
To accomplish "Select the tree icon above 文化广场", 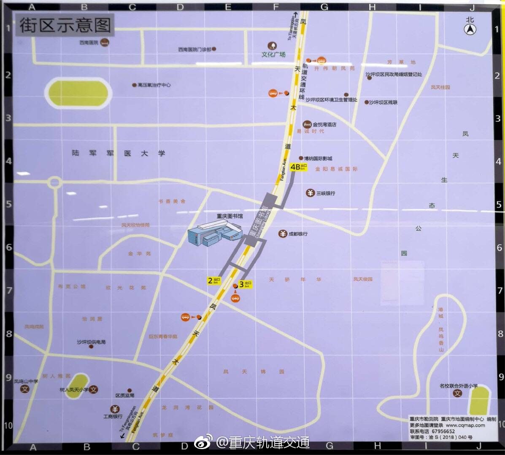I will [x=273, y=45].
